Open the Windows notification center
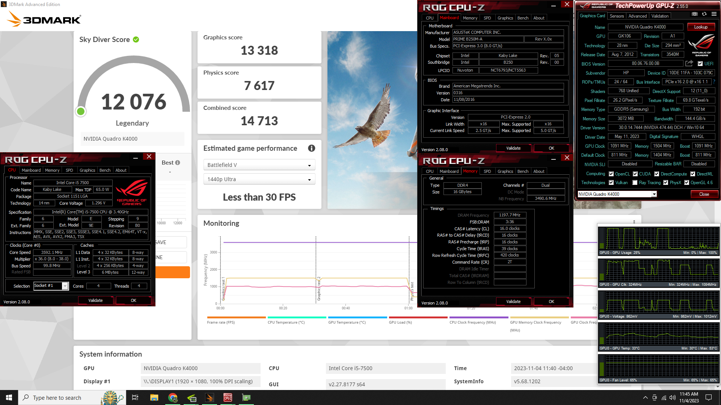721x405 pixels. (x=709, y=397)
